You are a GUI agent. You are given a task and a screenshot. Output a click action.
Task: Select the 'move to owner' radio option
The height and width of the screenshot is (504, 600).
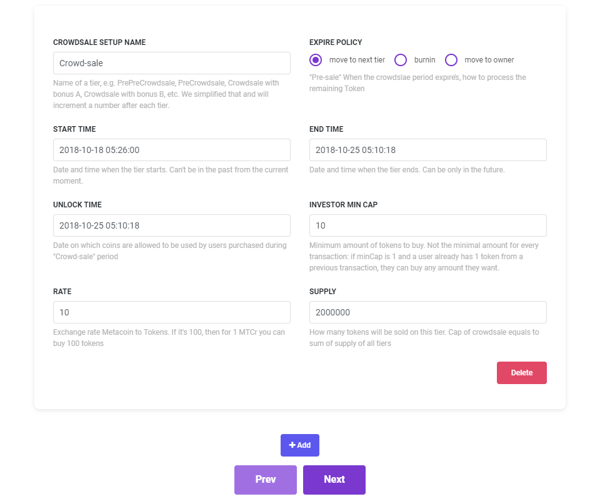click(451, 60)
